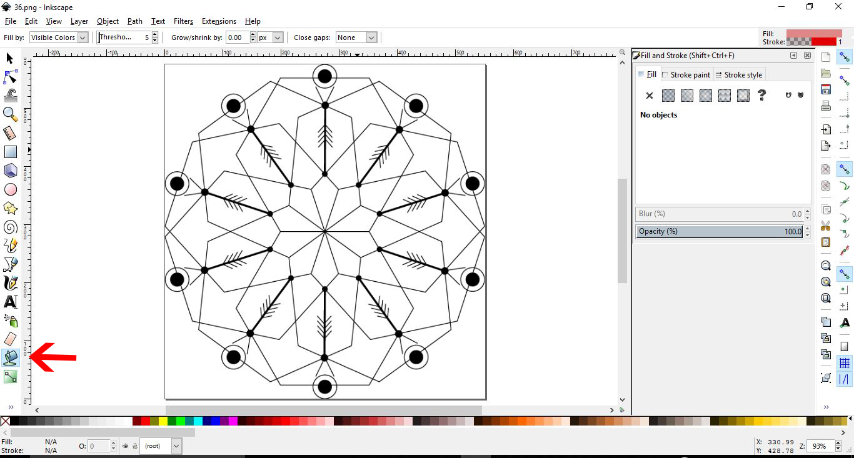The height and width of the screenshot is (458, 854).
Task: Print the document icon
Action: point(826,106)
